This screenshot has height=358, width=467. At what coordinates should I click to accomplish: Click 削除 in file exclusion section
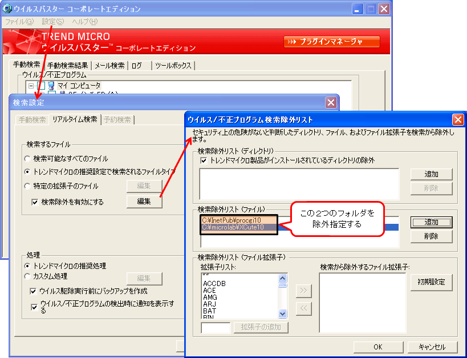431,236
